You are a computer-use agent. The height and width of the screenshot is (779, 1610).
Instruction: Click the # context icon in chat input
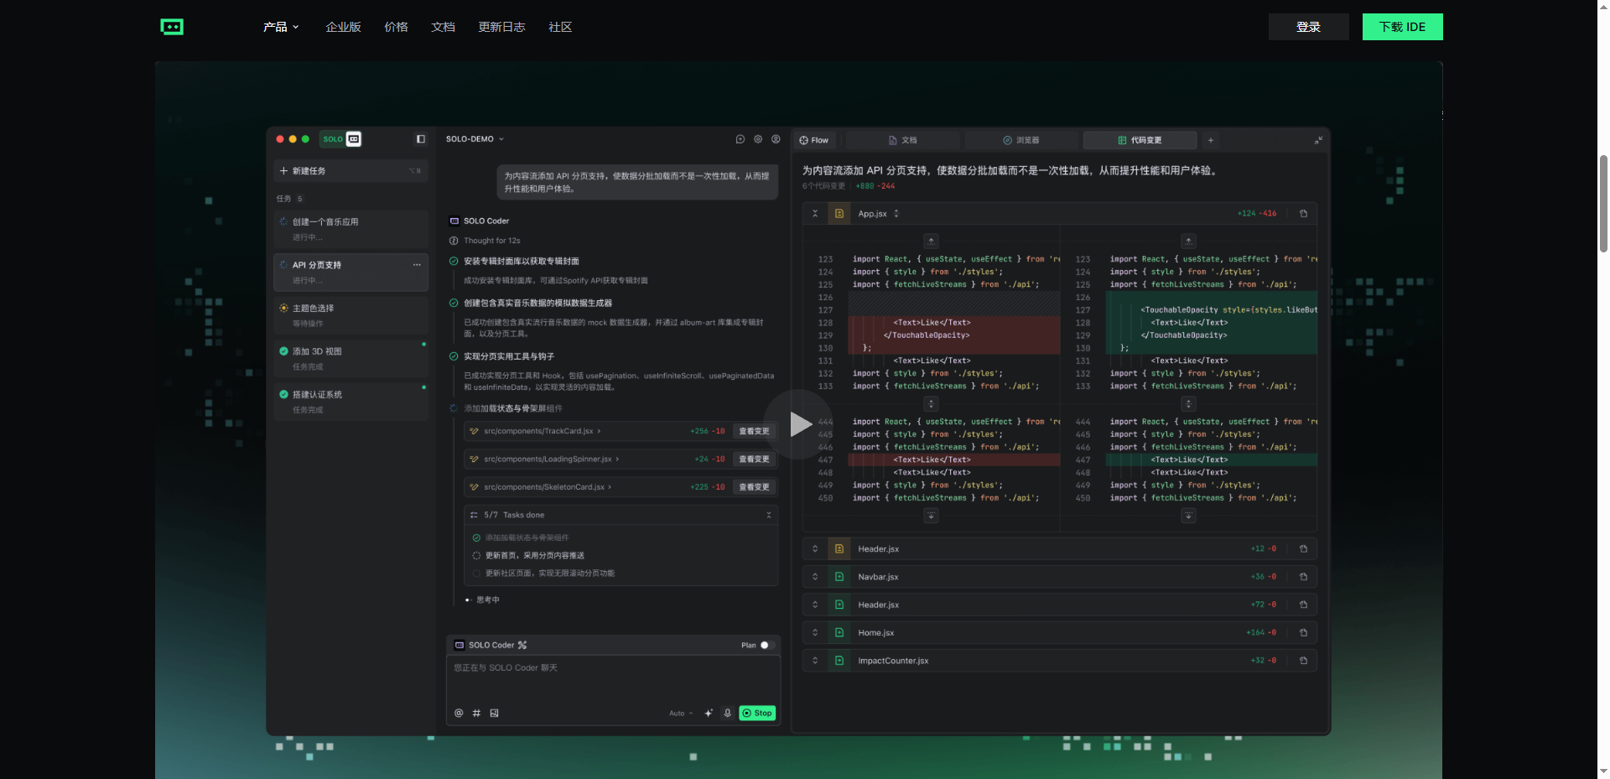tap(476, 713)
